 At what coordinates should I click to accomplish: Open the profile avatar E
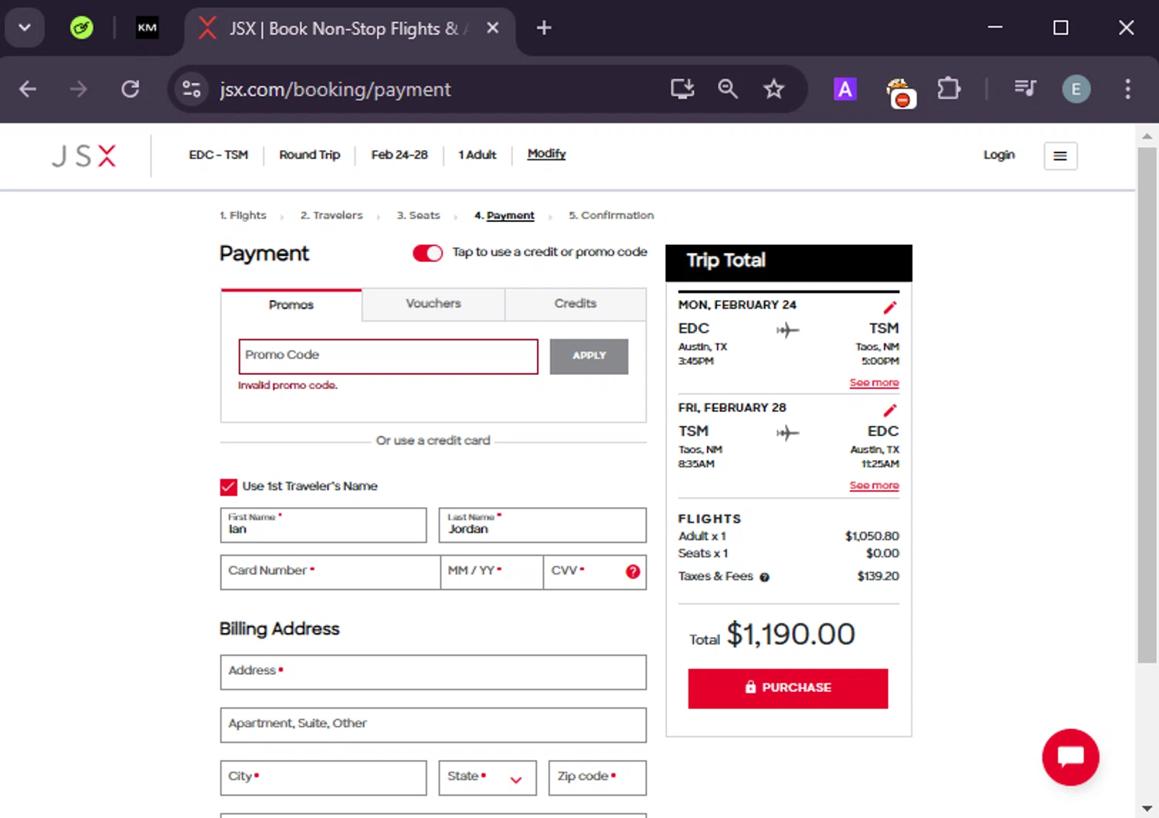(1076, 89)
